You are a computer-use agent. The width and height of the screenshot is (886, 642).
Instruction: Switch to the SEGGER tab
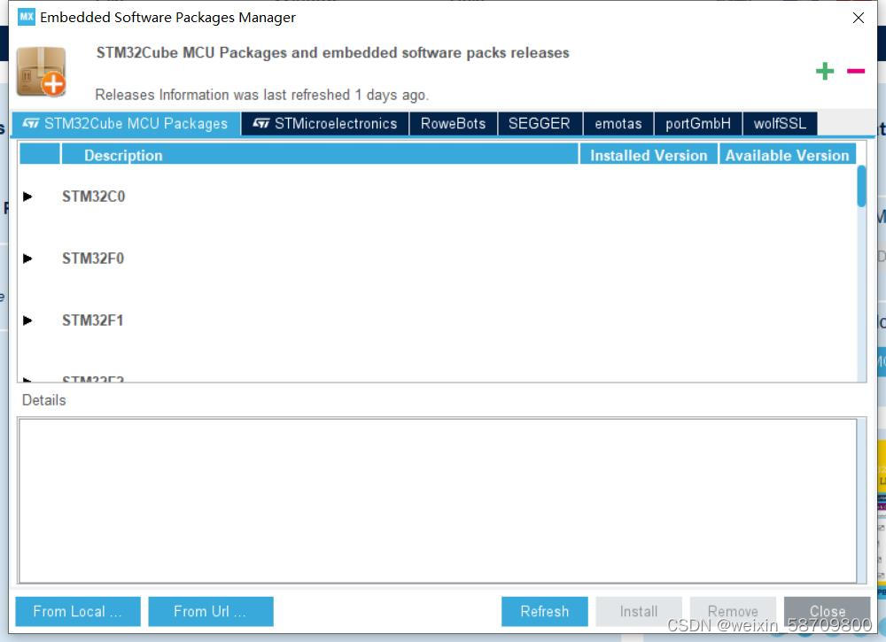(x=540, y=124)
